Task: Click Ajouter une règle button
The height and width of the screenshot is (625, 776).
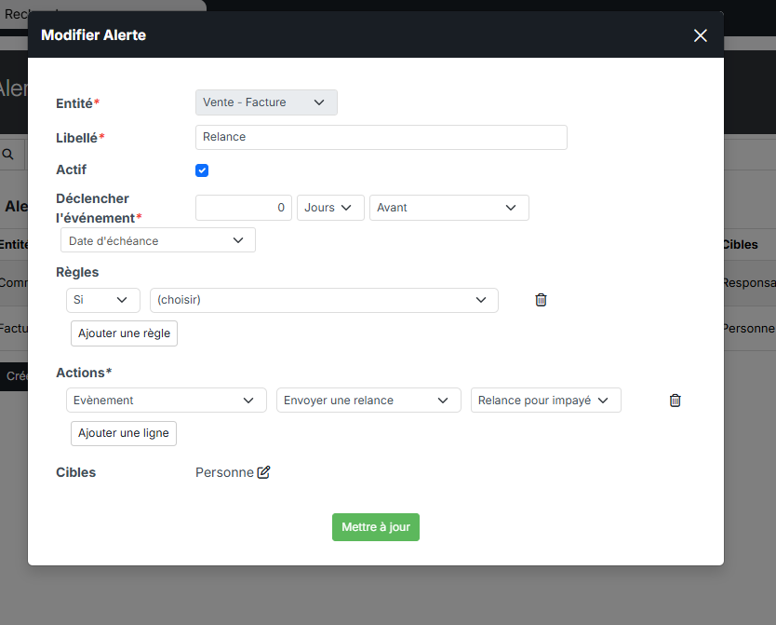Action: (x=125, y=333)
